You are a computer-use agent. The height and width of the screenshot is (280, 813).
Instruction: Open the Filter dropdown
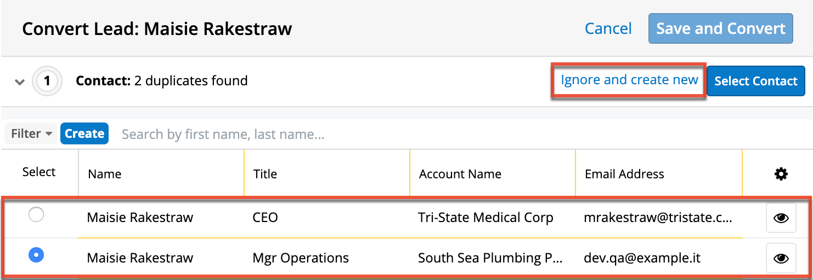[x=31, y=134]
